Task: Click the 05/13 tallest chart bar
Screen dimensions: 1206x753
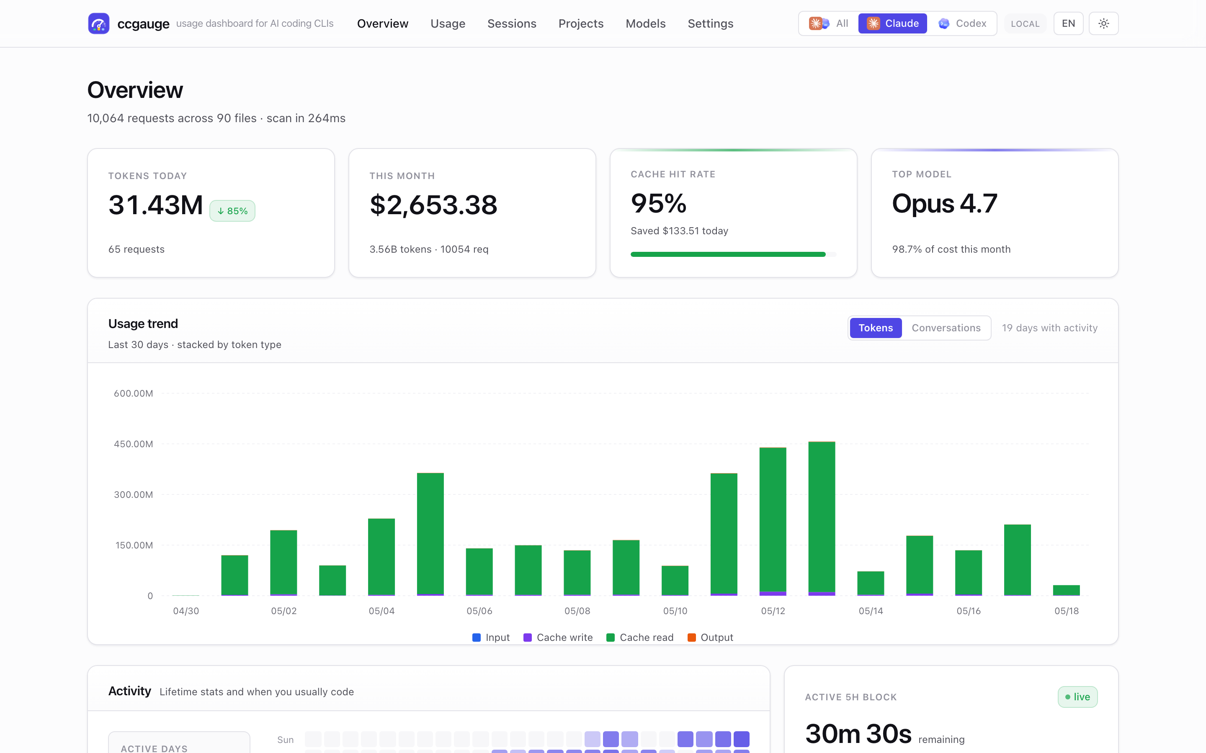Action: tap(821, 518)
